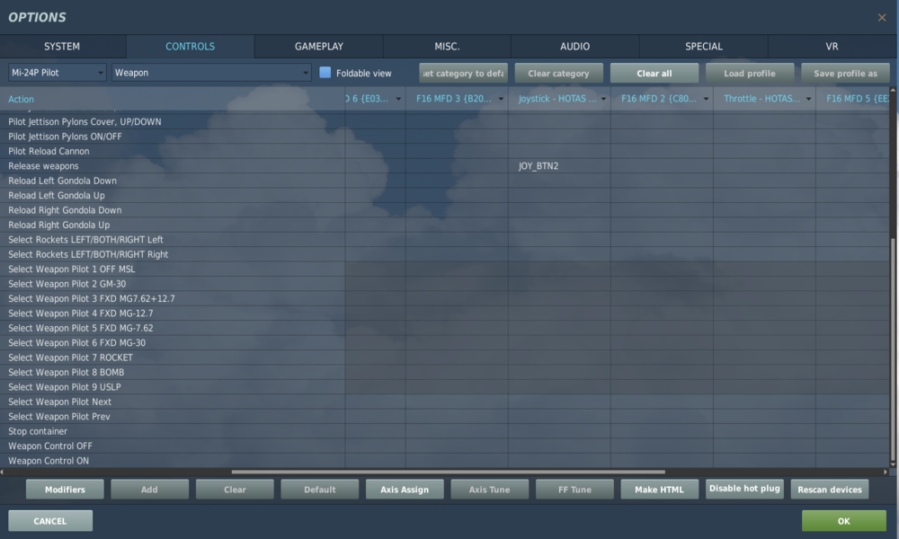
Task: Click the Axis Assign button
Action: click(x=405, y=490)
